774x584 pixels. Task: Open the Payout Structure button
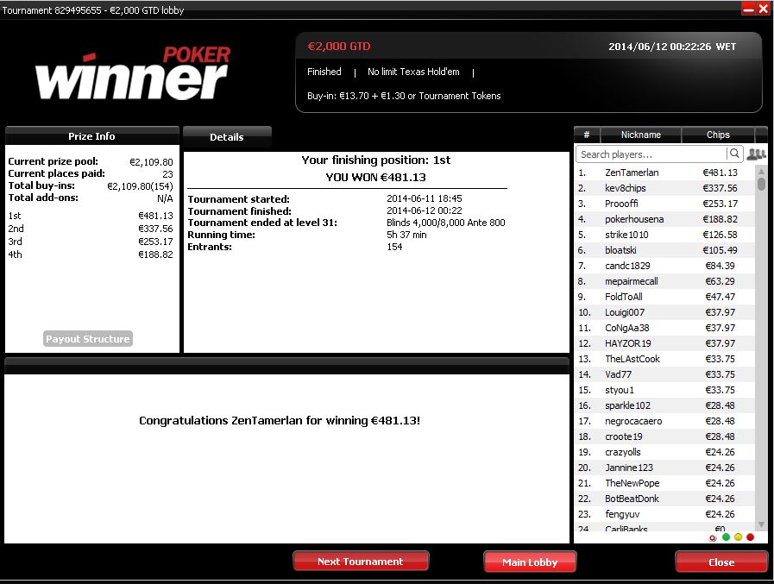click(88, 339)
